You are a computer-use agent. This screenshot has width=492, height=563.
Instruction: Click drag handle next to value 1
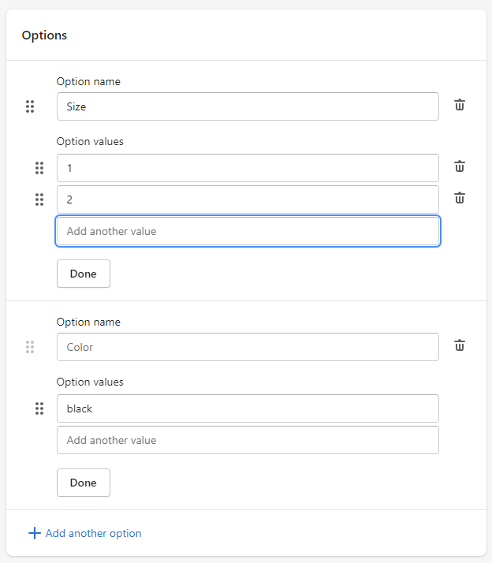(x=39, y=168)
